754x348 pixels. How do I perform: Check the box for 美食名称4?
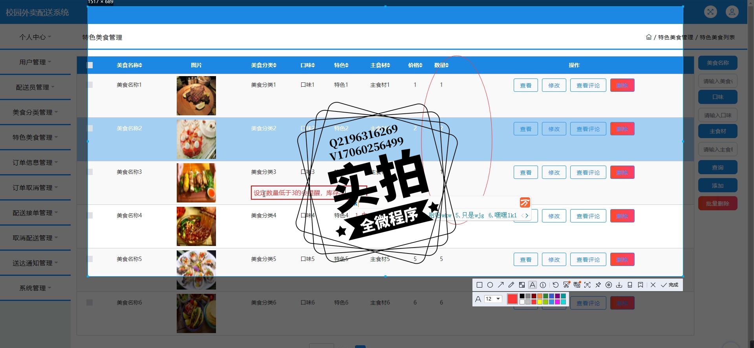[90, 215]
